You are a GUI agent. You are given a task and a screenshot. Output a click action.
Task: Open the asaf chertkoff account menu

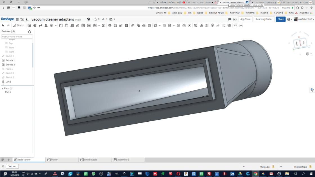304,19
